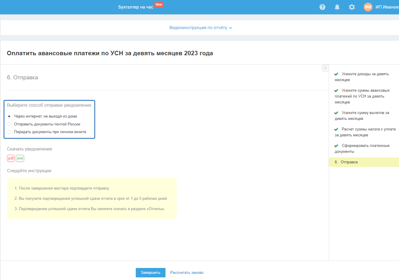
Task: Download the notification as xml
Action: [x=20, y=158]
